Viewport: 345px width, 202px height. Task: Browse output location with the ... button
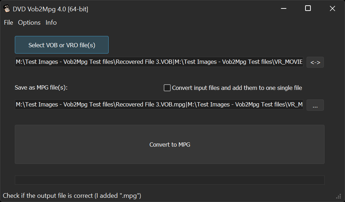tap(315, 105)
